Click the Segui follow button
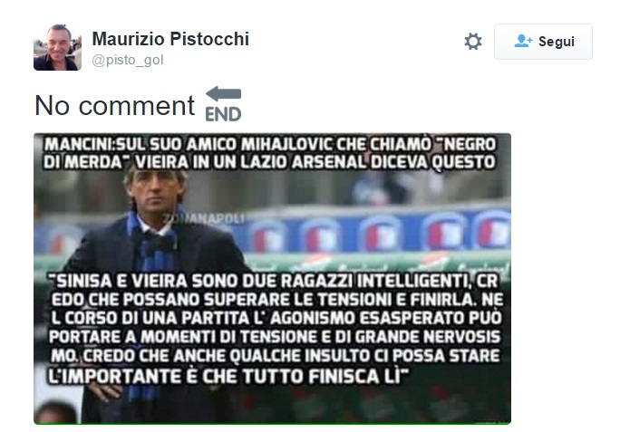The width and height of the screenshot is (620, 432). click(x=543, y=42)
